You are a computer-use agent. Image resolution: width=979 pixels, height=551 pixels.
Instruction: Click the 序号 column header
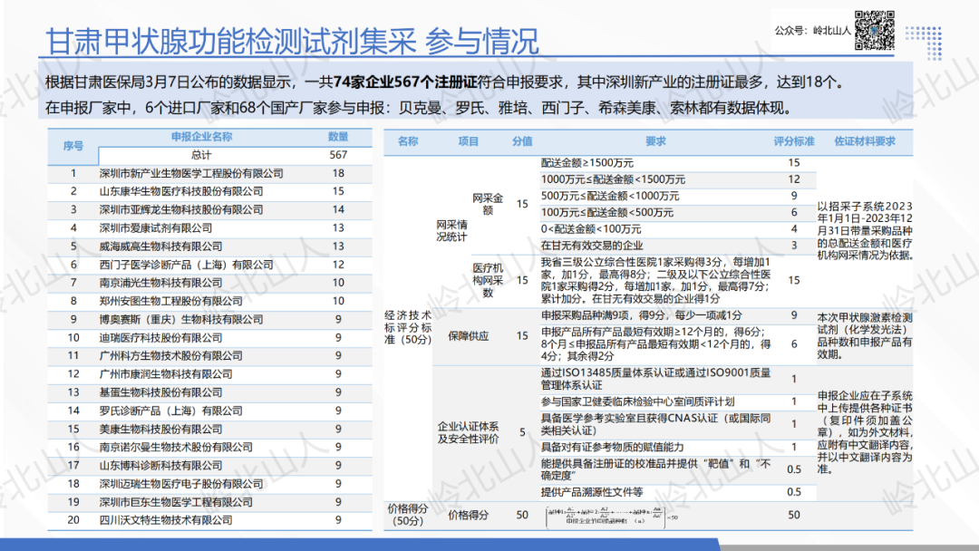[x=73, y=146]
